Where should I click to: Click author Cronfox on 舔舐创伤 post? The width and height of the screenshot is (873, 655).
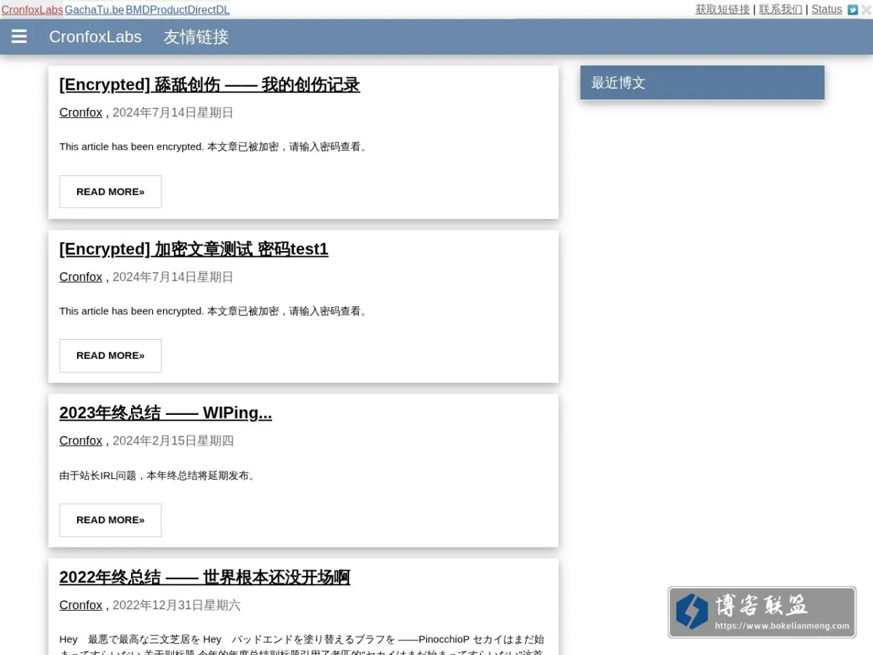81,113
